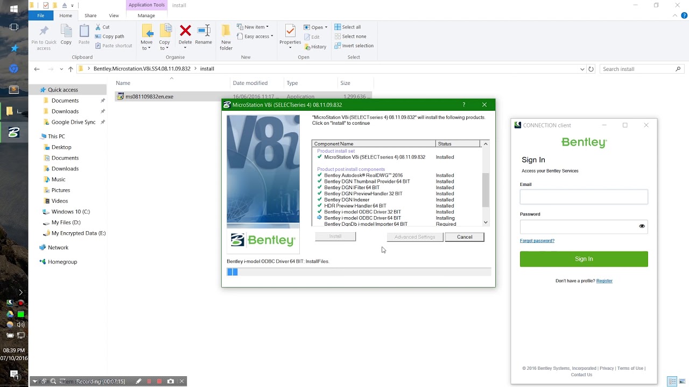Open the Windows Start menu
This screenshot has width=689, height=387.
coord(14,9)
